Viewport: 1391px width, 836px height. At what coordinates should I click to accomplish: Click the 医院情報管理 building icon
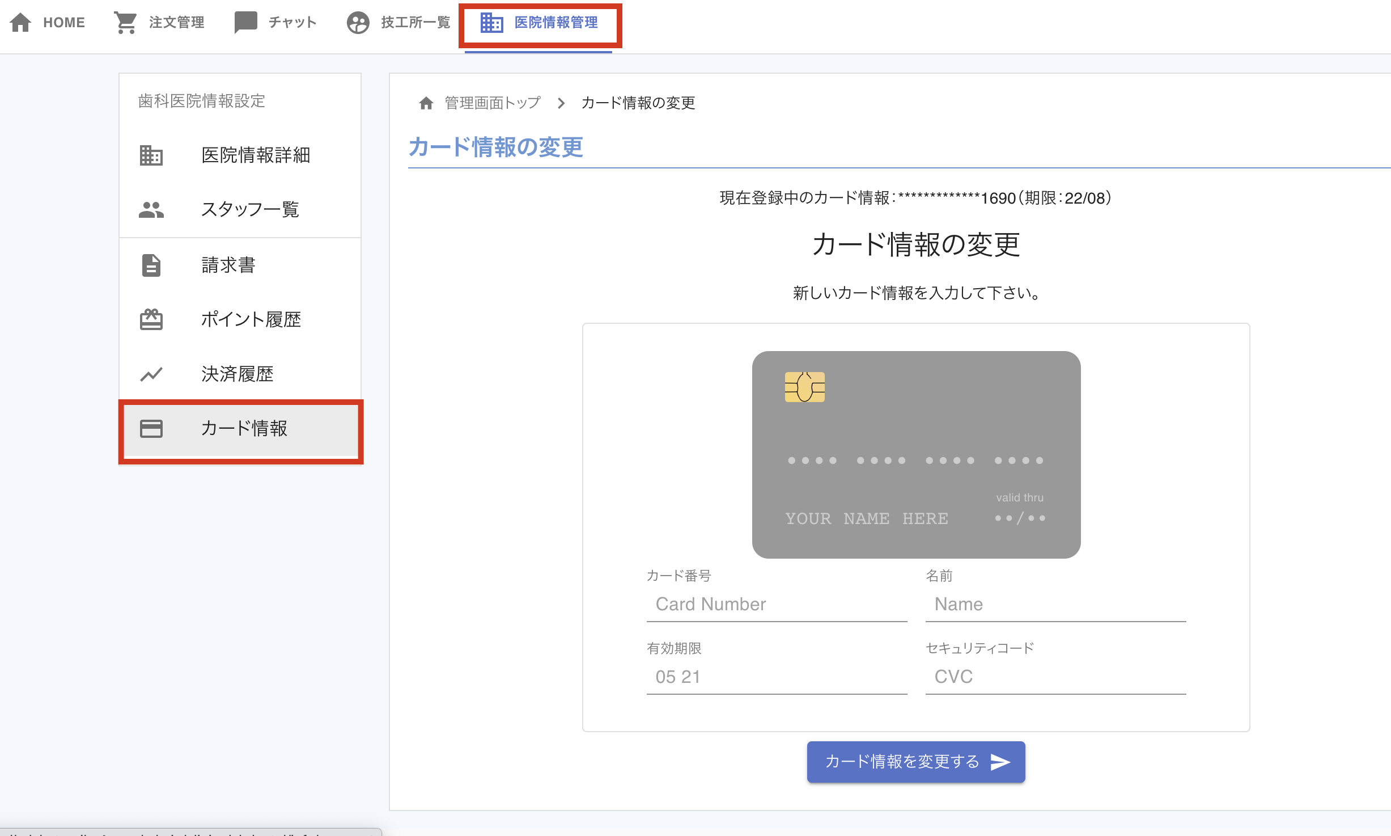point(491,23)
